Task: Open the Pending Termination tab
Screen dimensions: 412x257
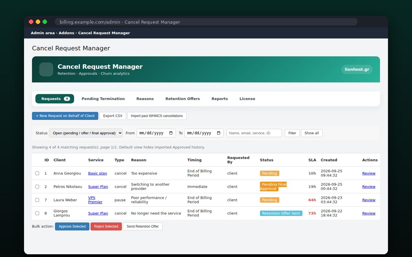Action: click(x=103, y=99)
